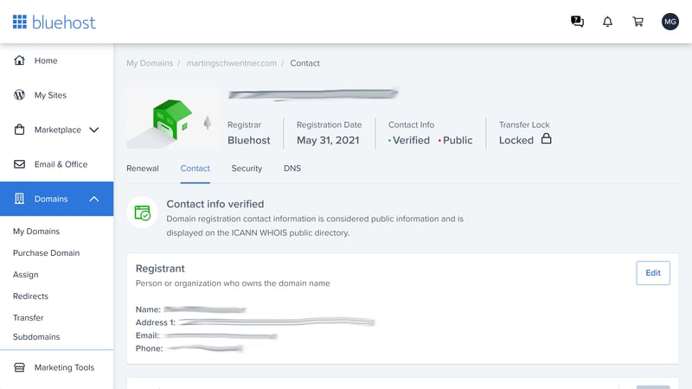Click the green house domain image
The width and height of the screenshot is (692, 389).
172,119
